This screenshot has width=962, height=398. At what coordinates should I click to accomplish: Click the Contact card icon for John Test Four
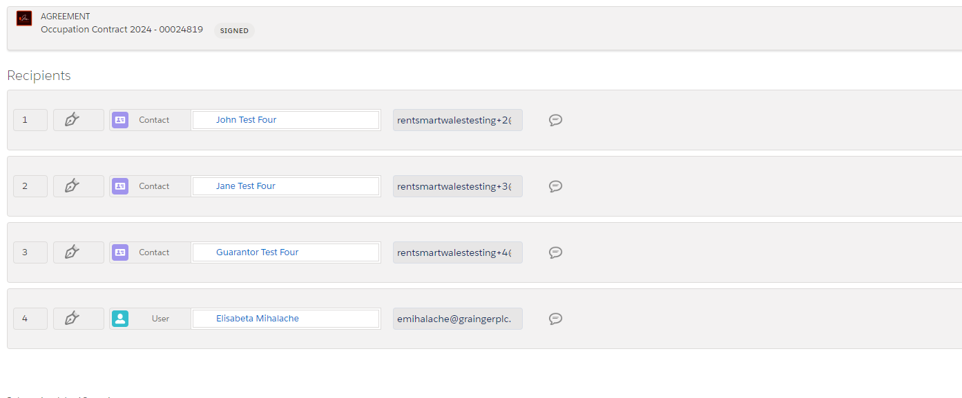pos(119,119)
